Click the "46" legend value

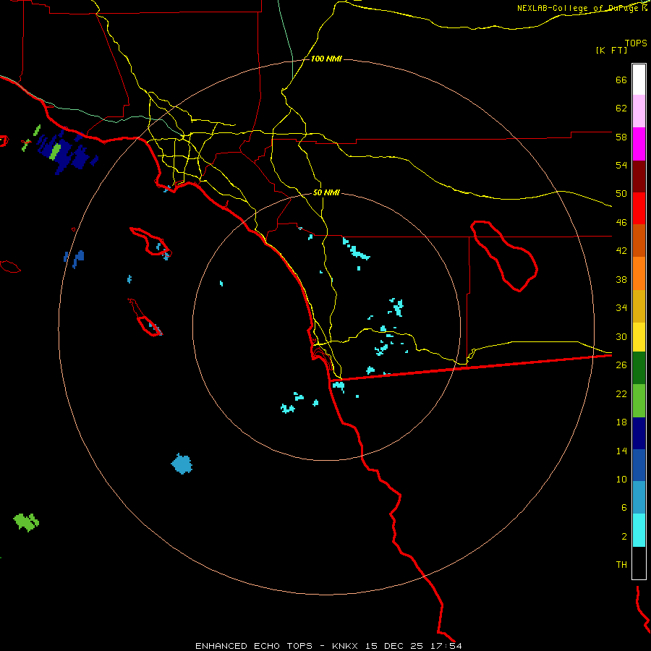point(621,223)
